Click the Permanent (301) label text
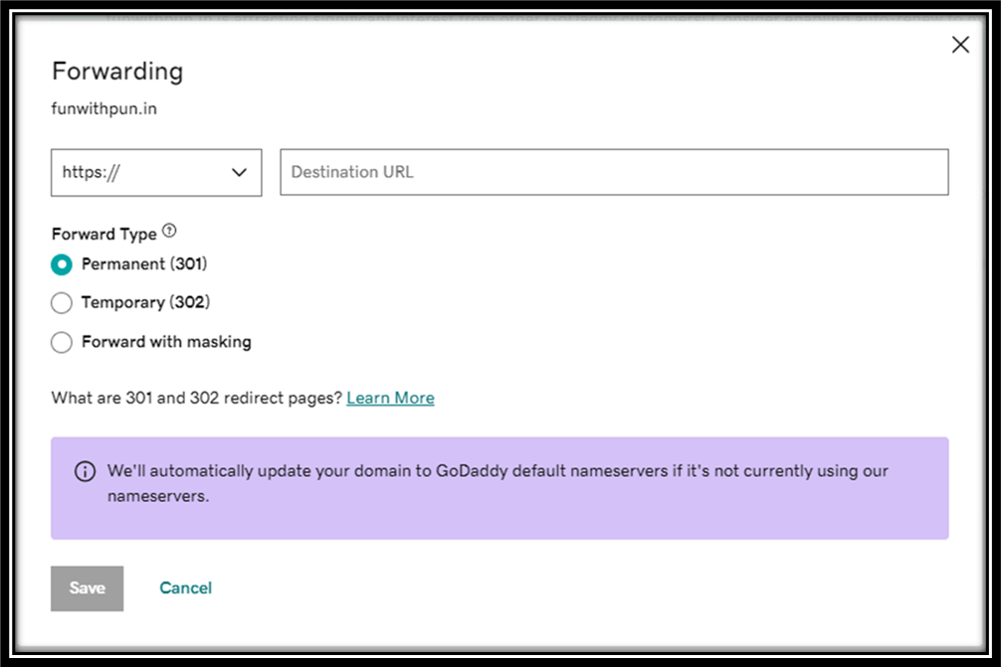The width and height of the screenshot is (1001, 667). 144,264
